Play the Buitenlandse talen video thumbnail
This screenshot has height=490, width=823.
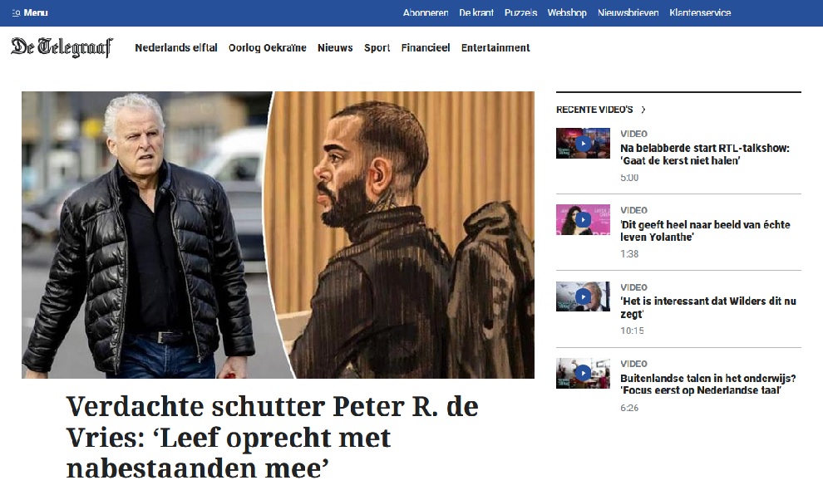click(x=583, y=373)
